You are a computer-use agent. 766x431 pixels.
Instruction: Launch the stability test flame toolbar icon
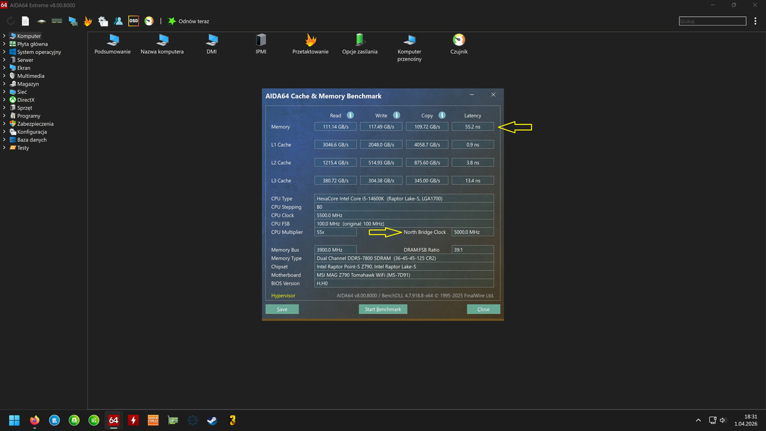(x=88, y=21)
